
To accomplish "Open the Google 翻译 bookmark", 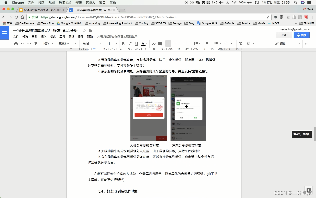I will [x=207, y=23].
